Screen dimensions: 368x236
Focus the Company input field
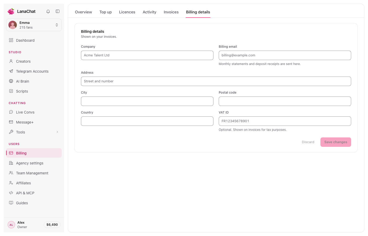pyautogui.click(x=147, y=55)
